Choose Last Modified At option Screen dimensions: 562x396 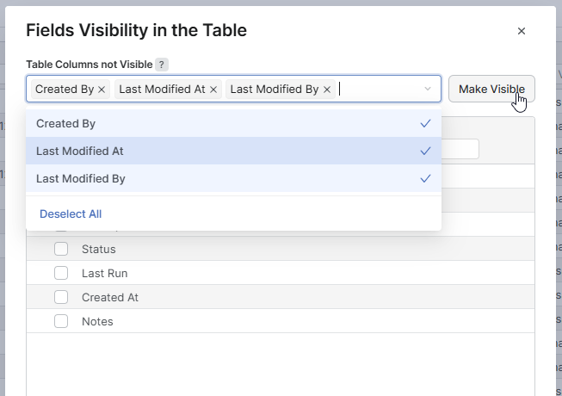(x=79, y=152)
